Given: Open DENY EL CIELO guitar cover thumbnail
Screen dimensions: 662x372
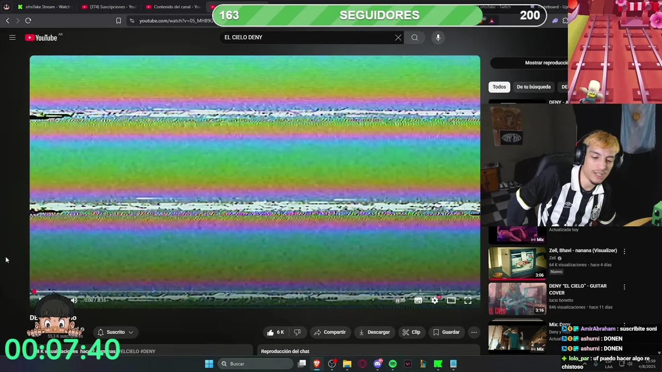Looking at the screenshot, I should (517, 299).
